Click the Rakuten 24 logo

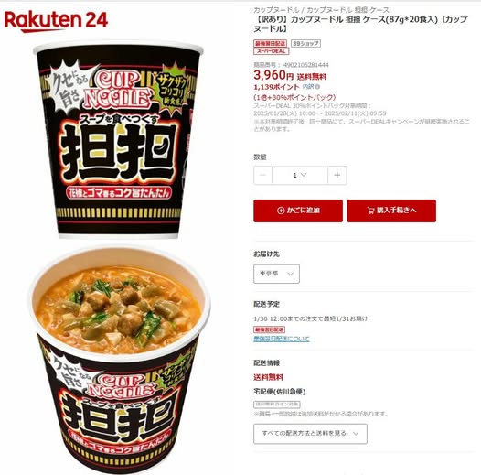point(56,21)
